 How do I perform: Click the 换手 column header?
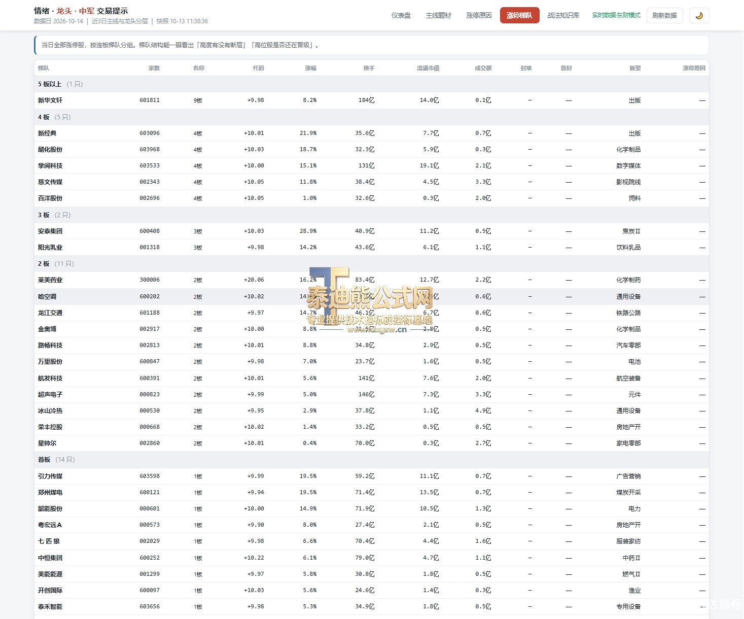tap(369, 68)
